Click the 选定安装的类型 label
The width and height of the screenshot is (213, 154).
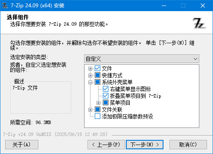(29, 57)
